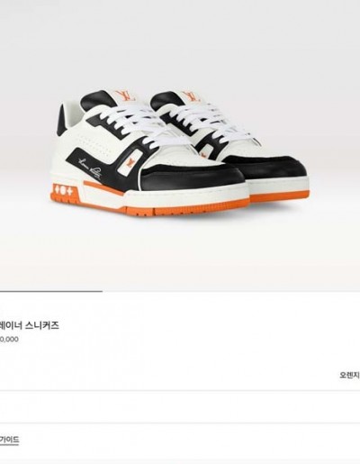The image size is (360, 464).
Task: Click the product title 레이너 스니커즈
Action: pos(30,325)
